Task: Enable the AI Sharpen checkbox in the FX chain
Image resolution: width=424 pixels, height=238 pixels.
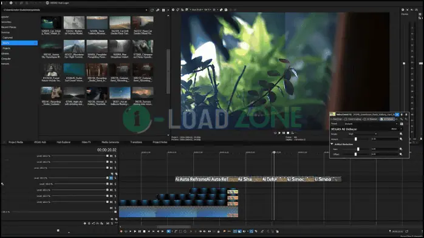Action: [365, 120]
